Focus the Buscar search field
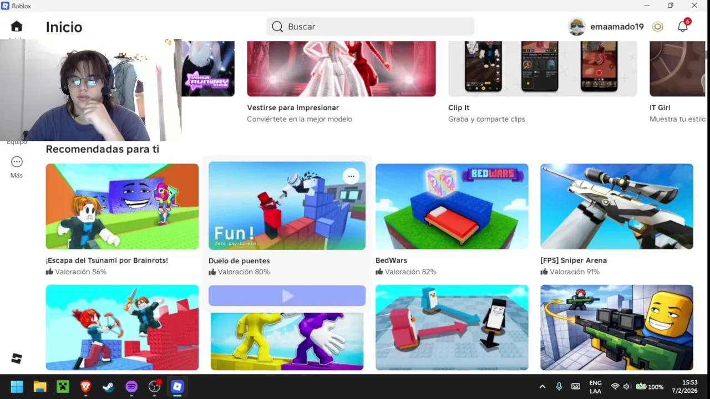The height and width of the screenshot is (399, 710). (371, 27)
